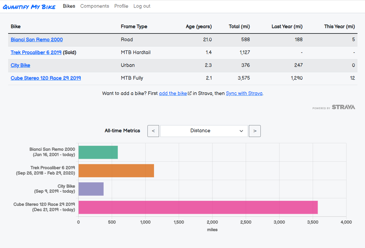365x248 pixels.
Task: Select Log out in navigation
Action: (142, 6)
